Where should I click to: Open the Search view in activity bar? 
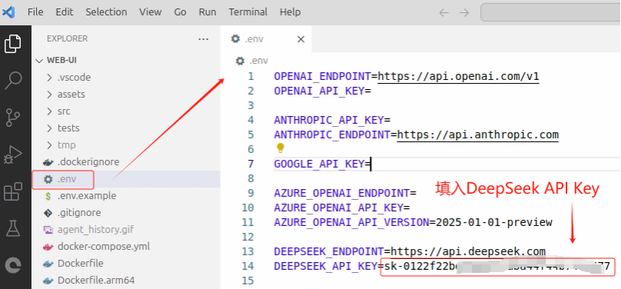(x=13, y=81)
